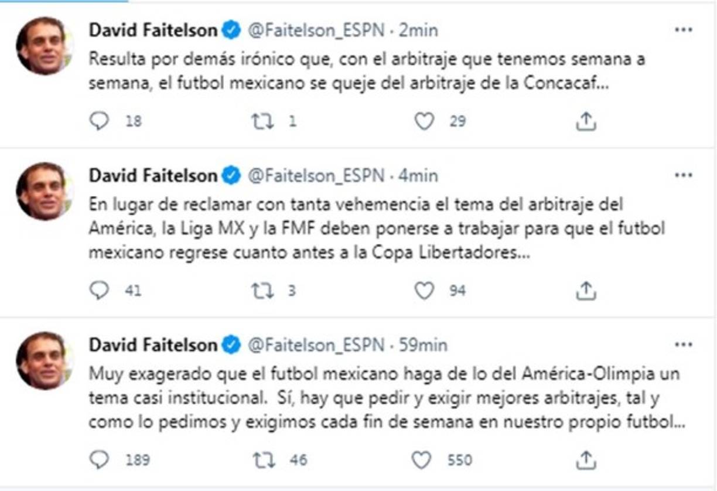
Task: Open David Faitelson's profile name on first tweet
Action: point(153,30)
